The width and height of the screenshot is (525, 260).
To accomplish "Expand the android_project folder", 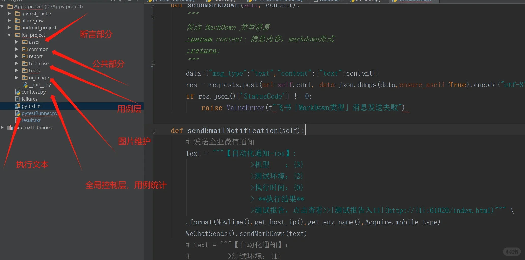I will click(9, 28).
